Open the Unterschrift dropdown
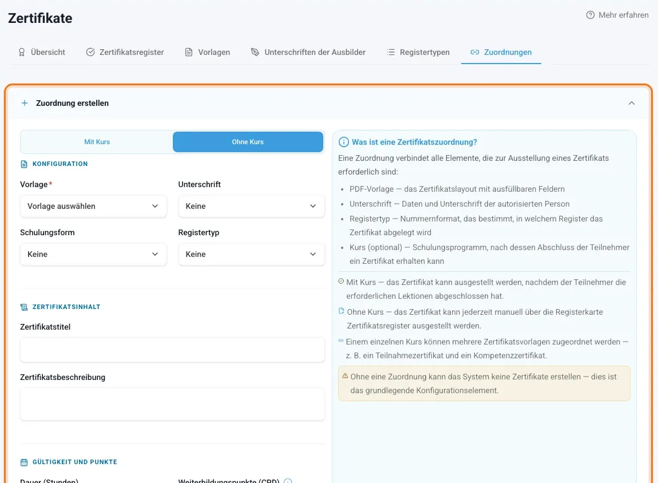The width and height of the screenshot is (658, 483). 251,206
